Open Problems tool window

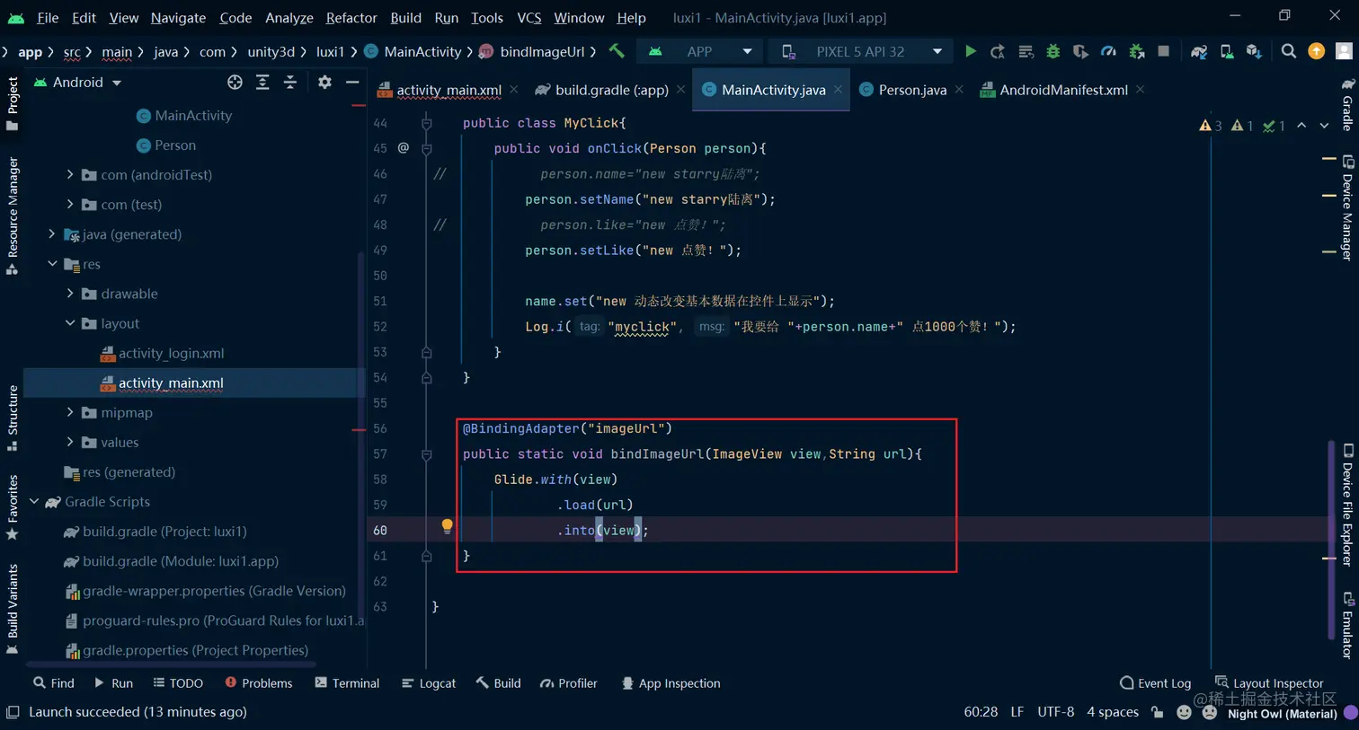pos(259,683)
